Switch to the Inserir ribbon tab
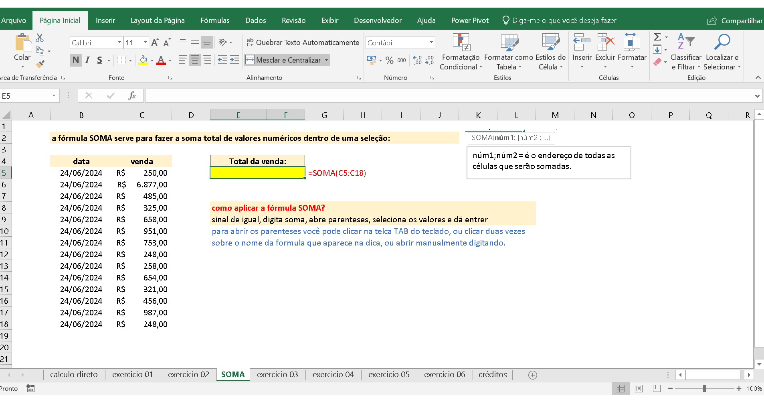This screenshot has height=402, width=764. 105,20
